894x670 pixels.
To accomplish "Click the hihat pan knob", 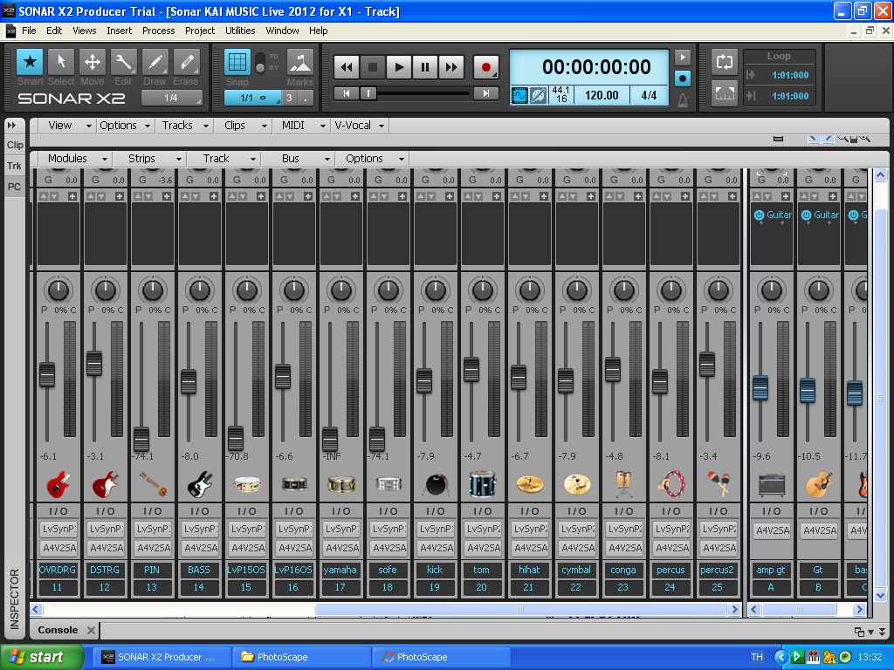I will pyautogui.click(x=530, y=290).
